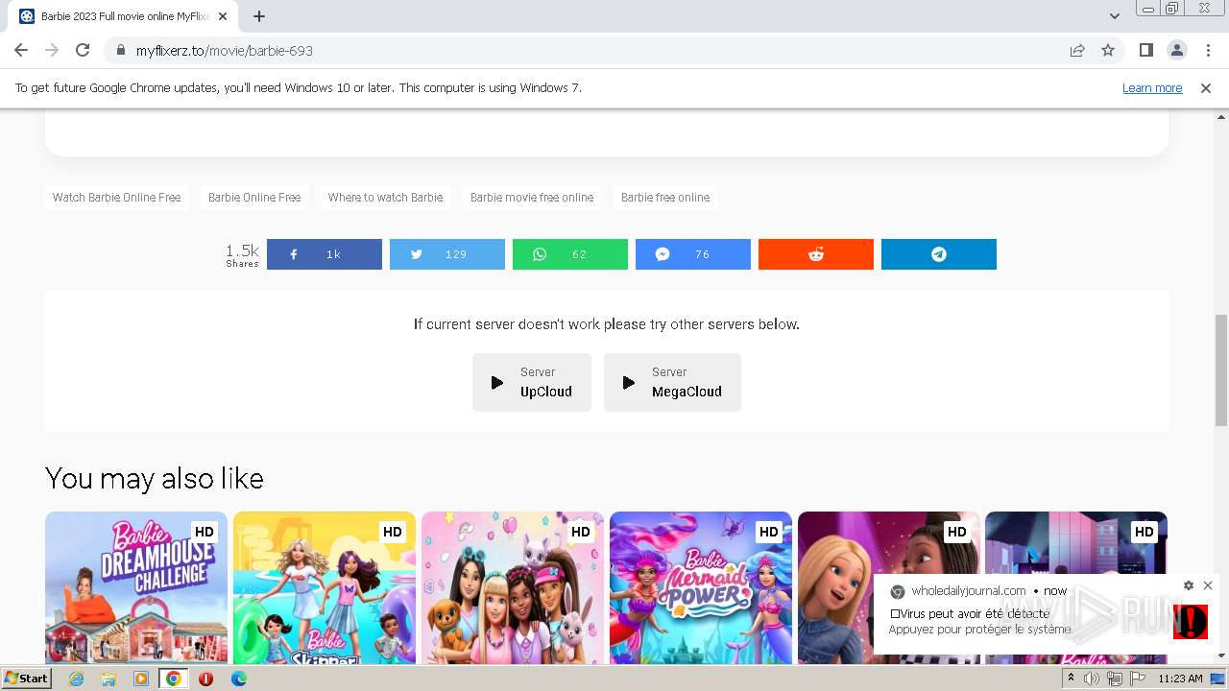Share on Telegram
The width and height of the screenshot is (1229, 691).
939,254
